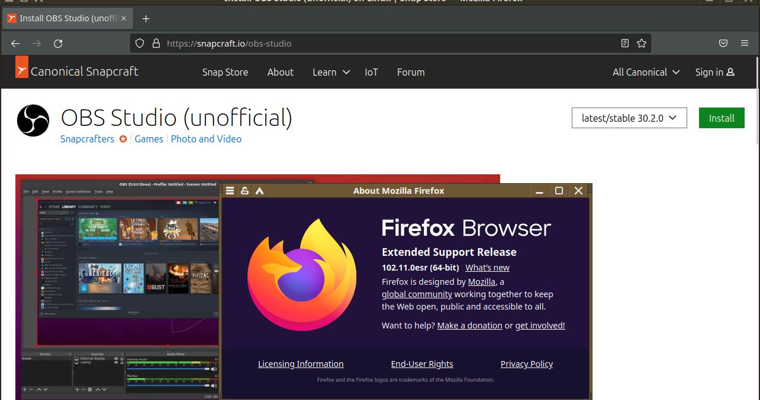Open the About dialog window menu icon

(230, 190)
